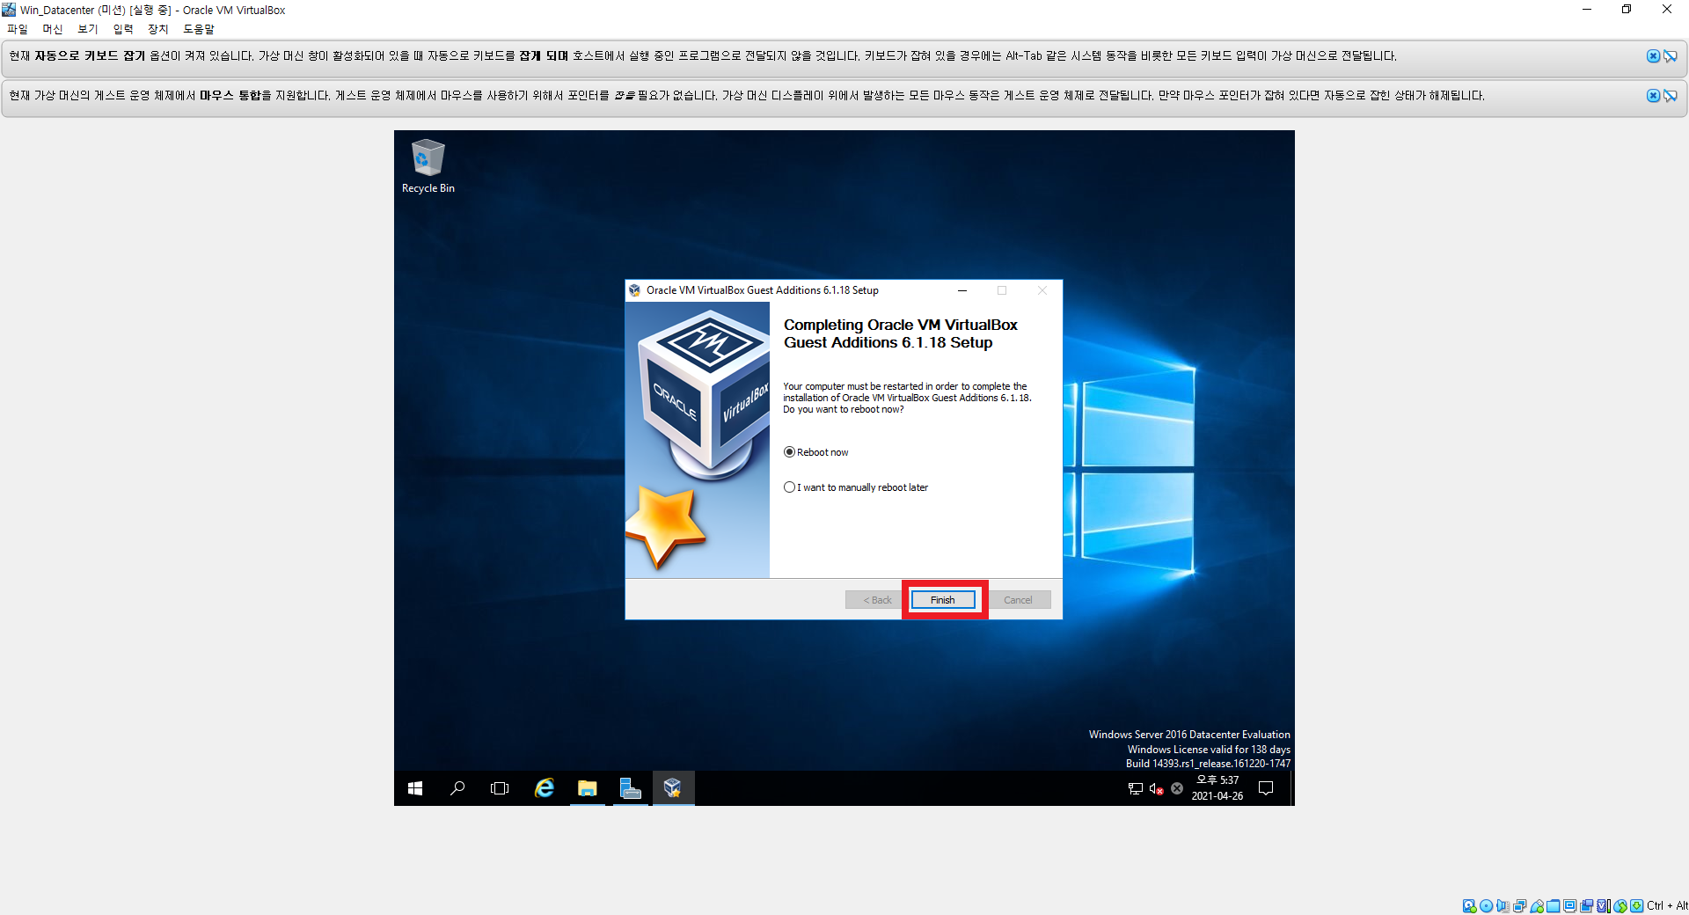Open the 장치 menu
Image resolution: width=1689 pixels, height=915 pixels.
[158, 29]
